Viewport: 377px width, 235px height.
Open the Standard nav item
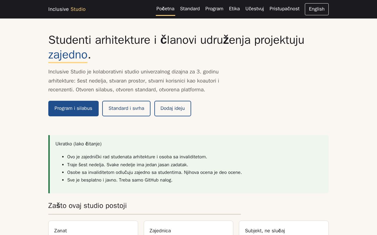tap(190, 9)
